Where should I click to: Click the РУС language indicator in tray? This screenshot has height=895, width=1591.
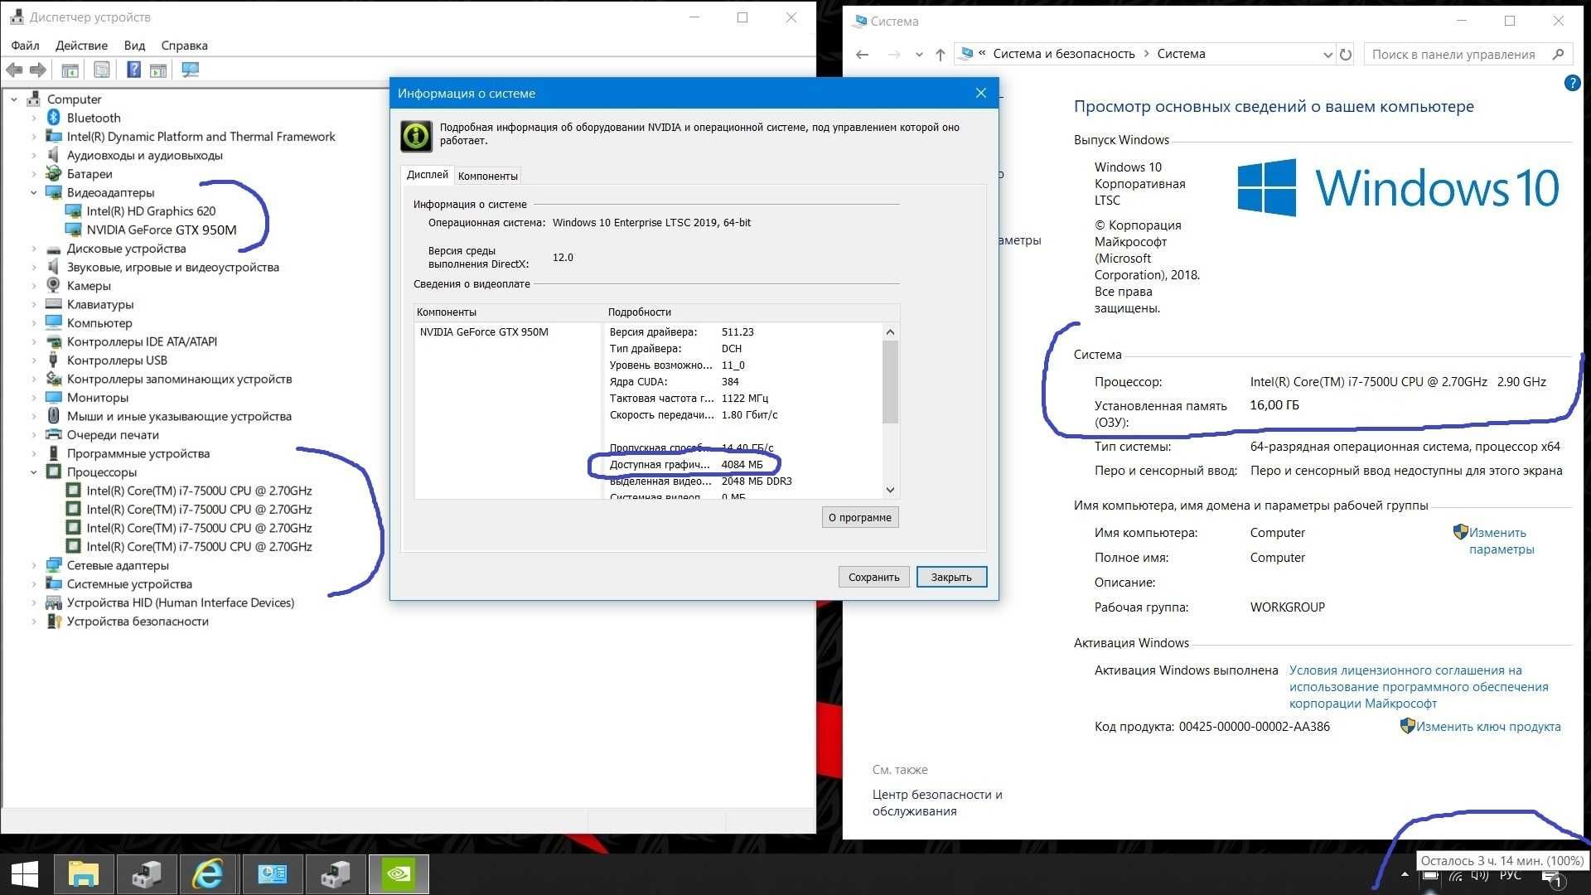tap(1511, 876)
